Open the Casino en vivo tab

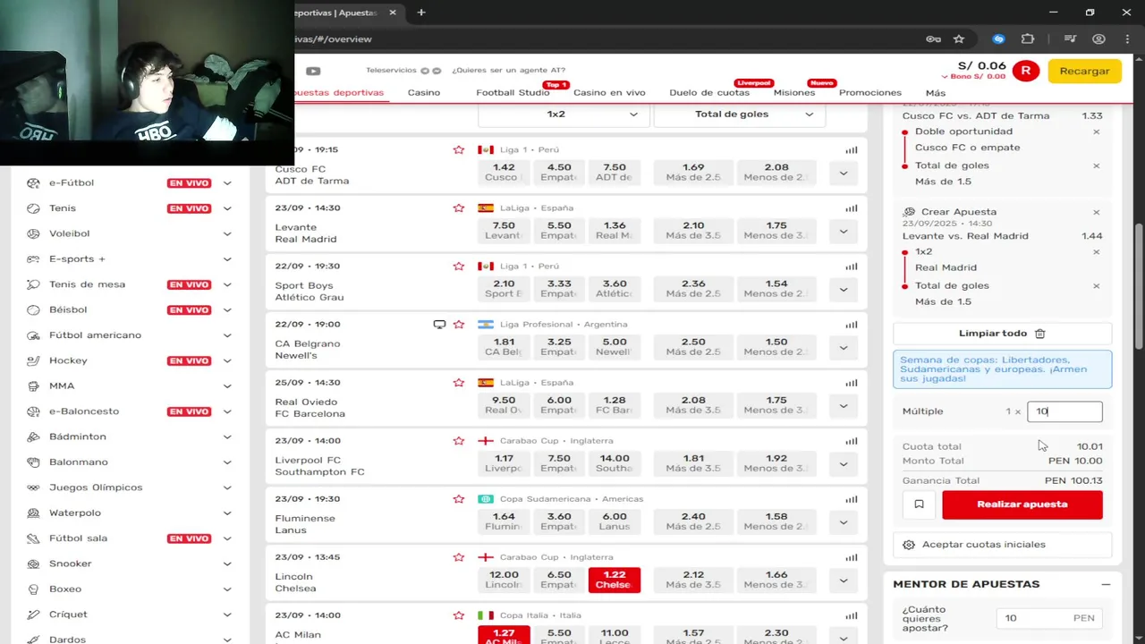(609, 93)
